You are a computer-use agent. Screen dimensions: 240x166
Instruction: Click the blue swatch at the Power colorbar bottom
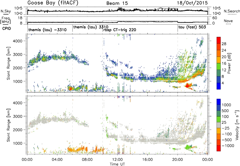[x=219, y=86]
